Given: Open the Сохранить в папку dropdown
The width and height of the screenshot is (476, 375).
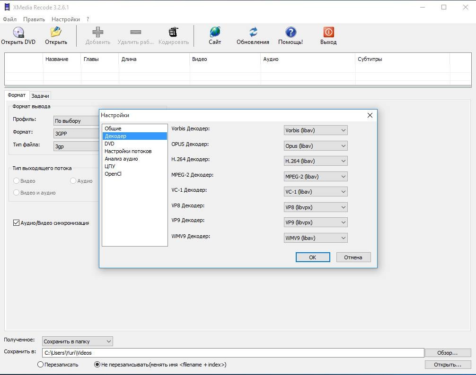Looking at the screenshot, I should coord(78,341).
